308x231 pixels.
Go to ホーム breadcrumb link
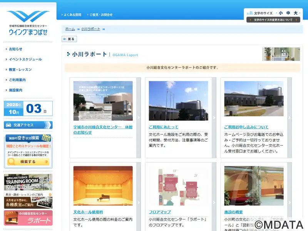point(70,29)
